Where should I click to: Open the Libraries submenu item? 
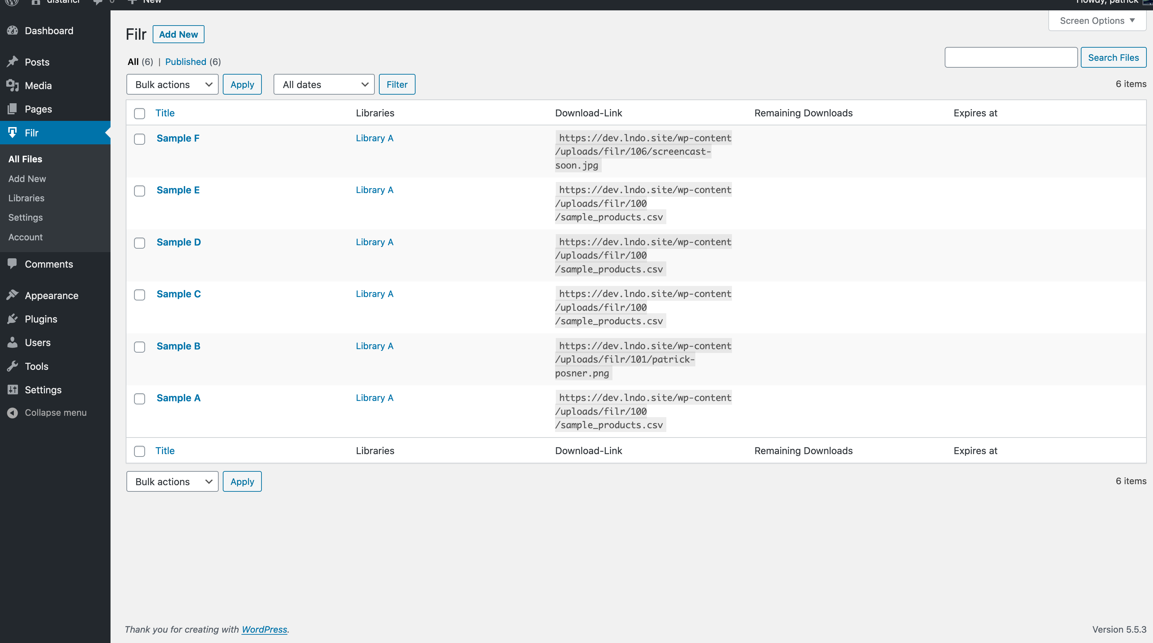26,198
